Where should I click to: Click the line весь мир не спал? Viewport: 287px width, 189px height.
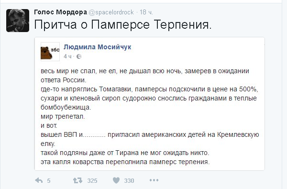[x=145, y=71]
